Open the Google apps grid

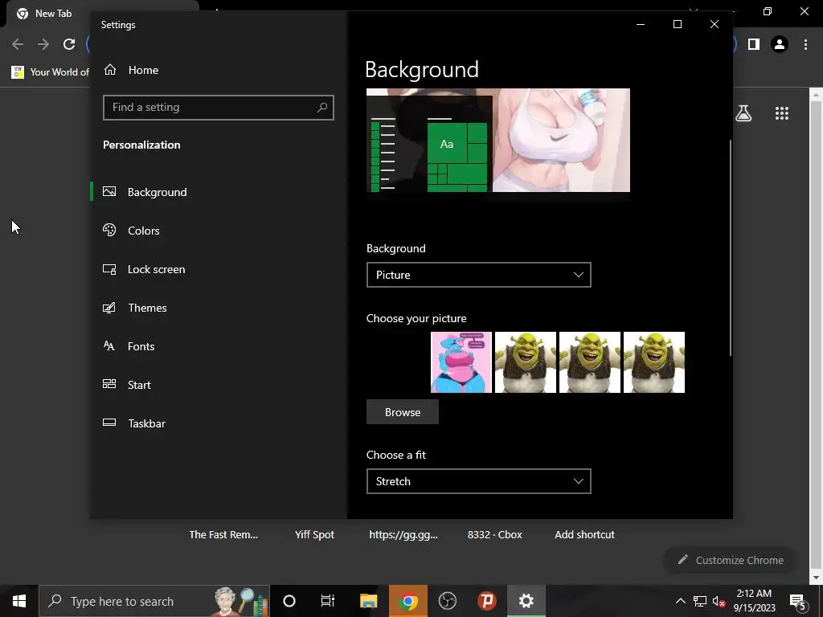[782, 112]
